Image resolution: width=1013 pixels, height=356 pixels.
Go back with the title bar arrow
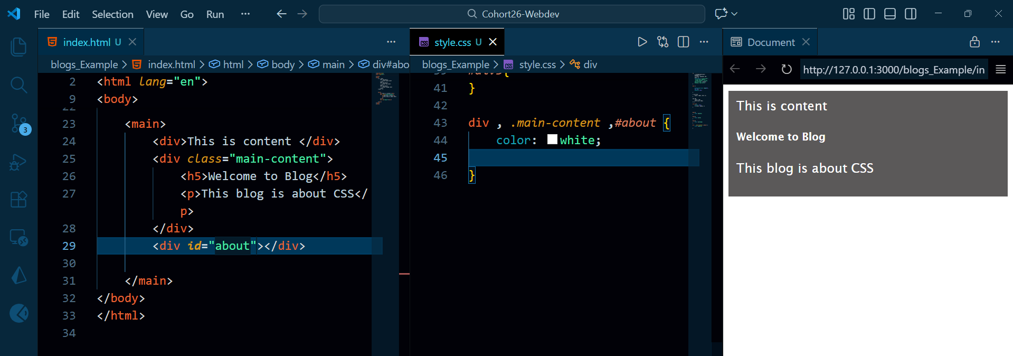pyautogui.click(x=281, y=14)
